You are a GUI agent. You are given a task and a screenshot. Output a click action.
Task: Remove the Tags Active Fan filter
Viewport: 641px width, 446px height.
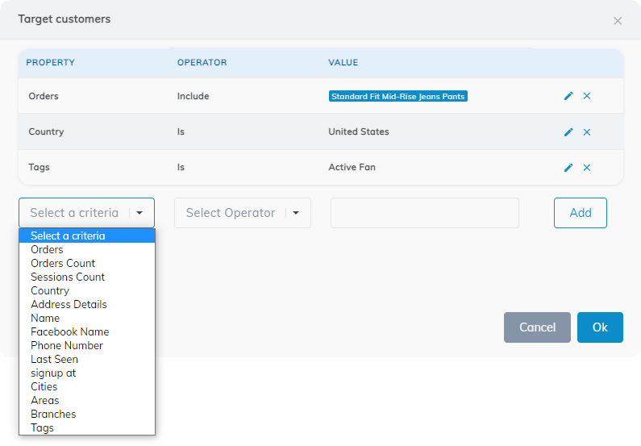pyautogui.click(x=587, y=168)
